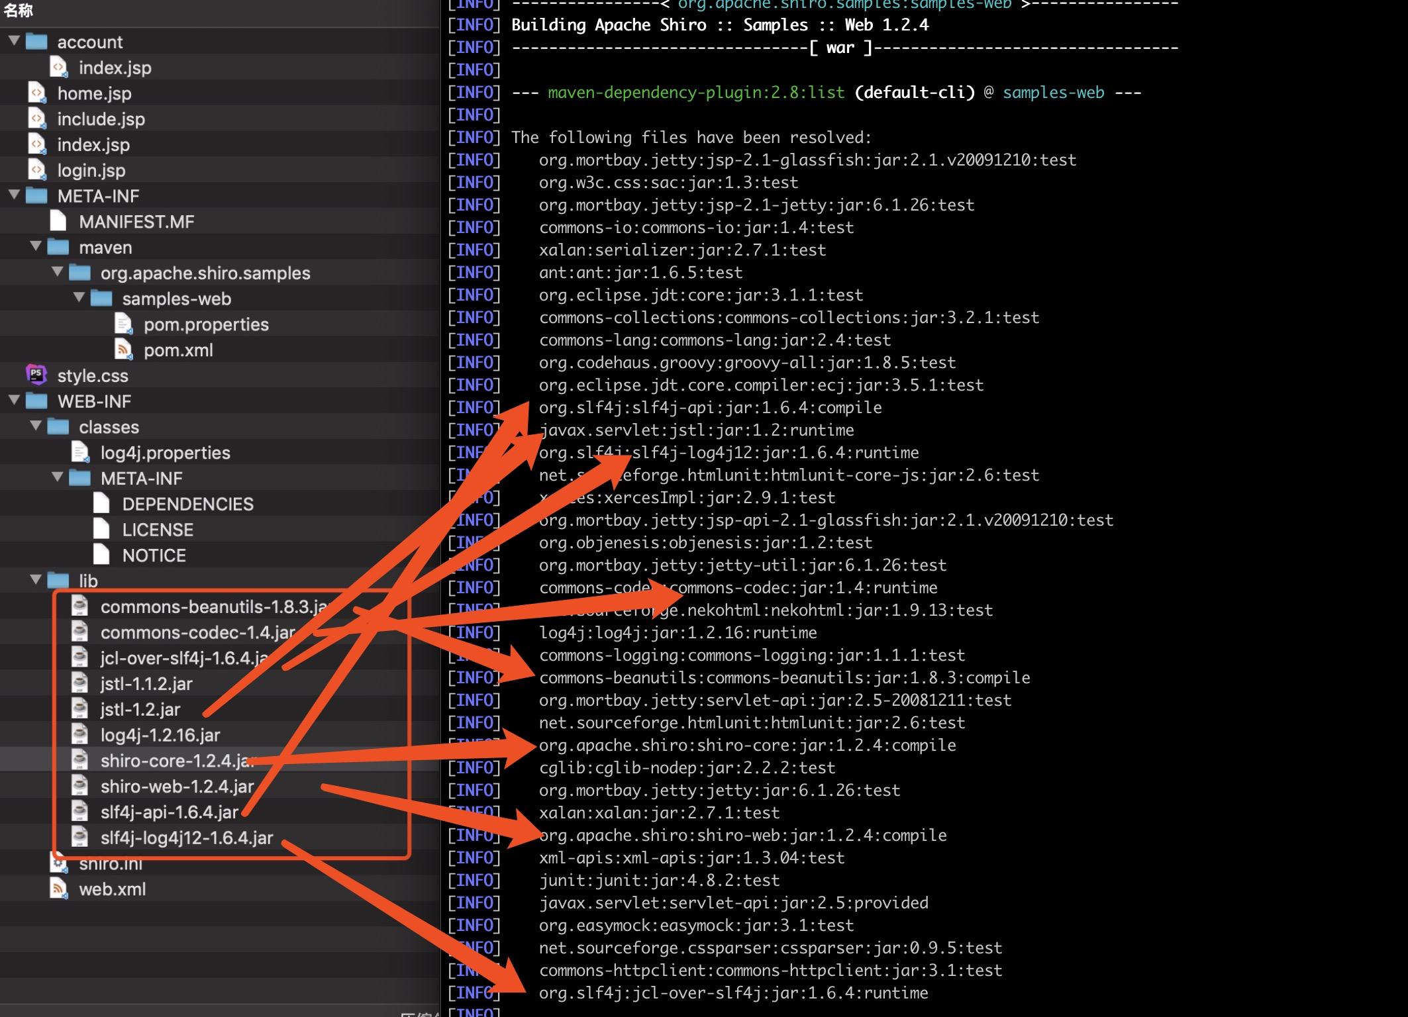Select the shiro.ini file row
1408x1017 pixels.
(x=220, y=863)
